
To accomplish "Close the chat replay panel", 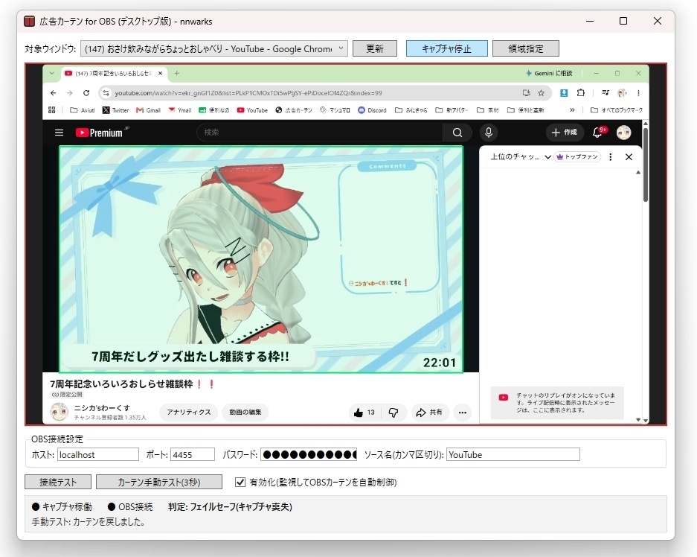I will [x=629, y=156].
